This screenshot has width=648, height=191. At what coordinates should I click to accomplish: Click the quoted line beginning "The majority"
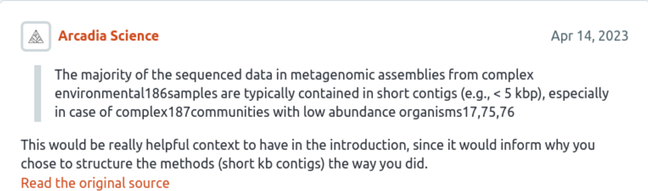(294, 75)
